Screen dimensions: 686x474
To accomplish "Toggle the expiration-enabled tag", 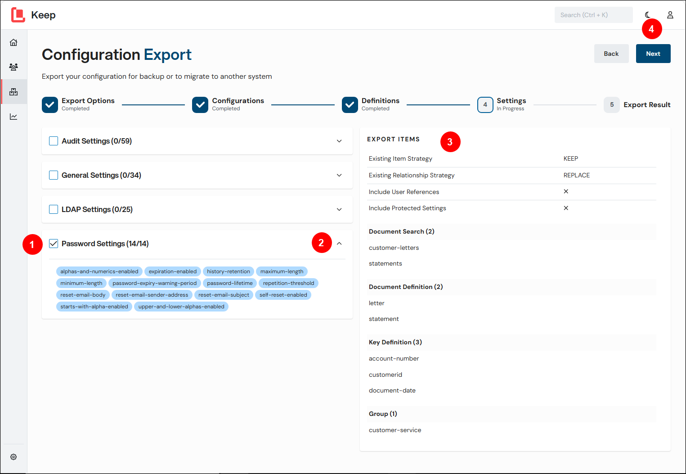I will coord(173,271).
